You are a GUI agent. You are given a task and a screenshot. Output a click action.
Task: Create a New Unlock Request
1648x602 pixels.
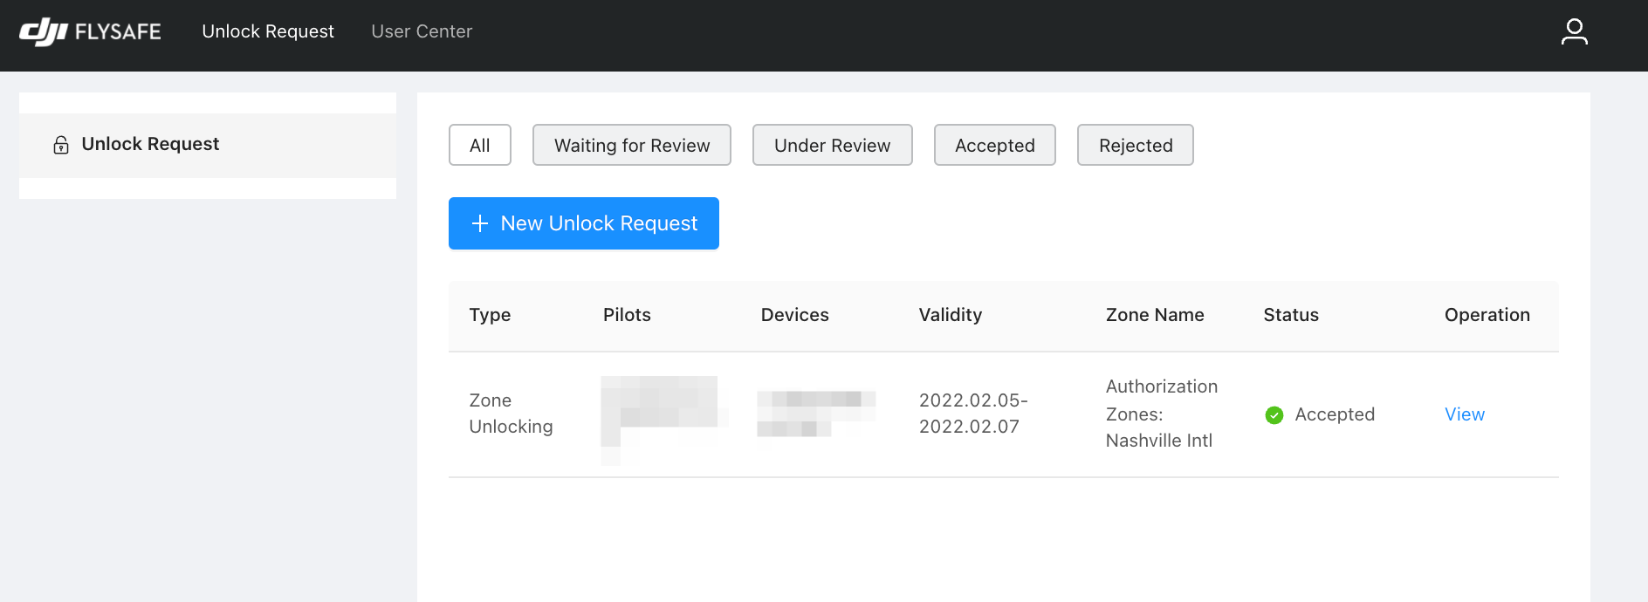click(x=584, y=223)
